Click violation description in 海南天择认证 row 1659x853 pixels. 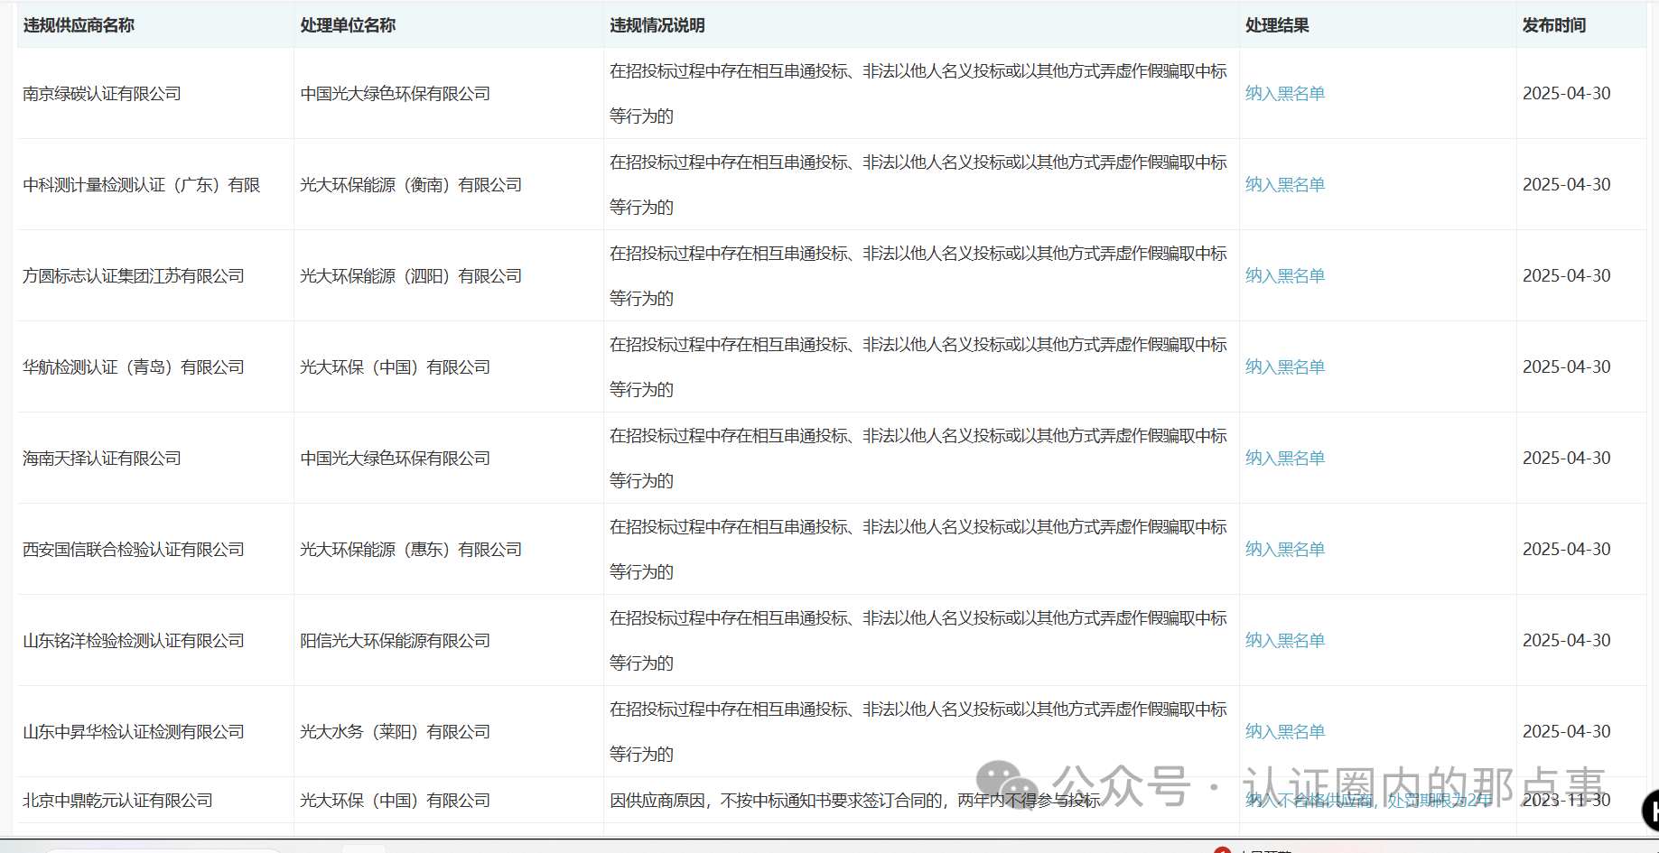click(x=918, y=459)
